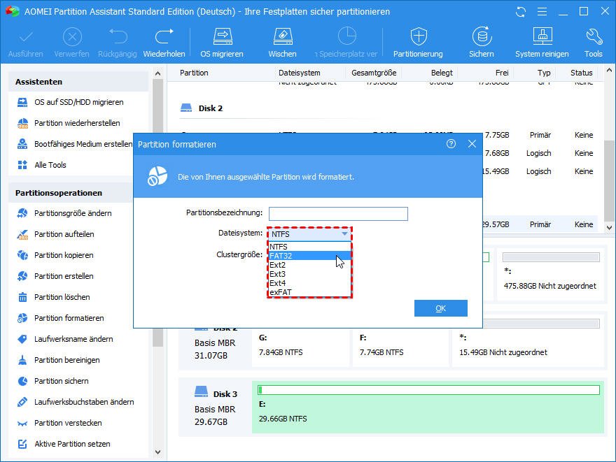
Task: Click partition list scrollbar down arrow
Action: 609,227
